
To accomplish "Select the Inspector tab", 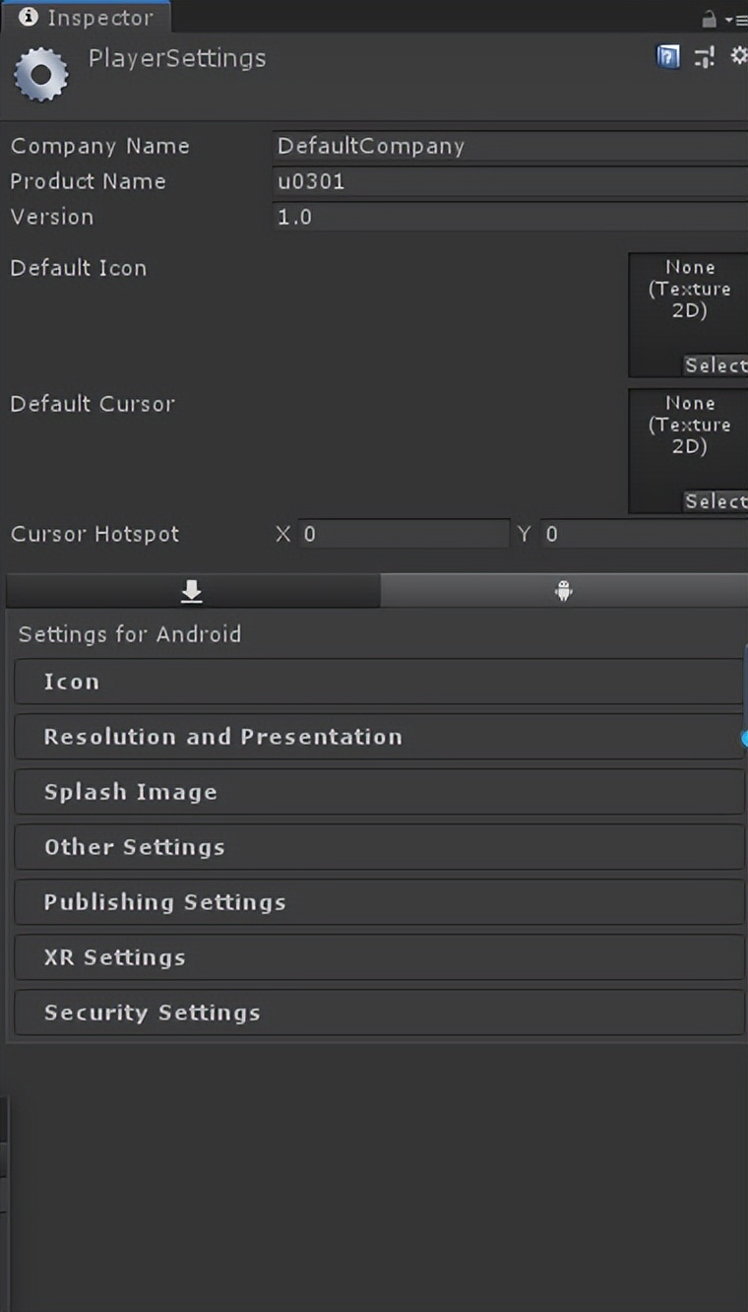I will [x=87, y=18].
